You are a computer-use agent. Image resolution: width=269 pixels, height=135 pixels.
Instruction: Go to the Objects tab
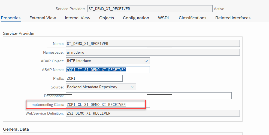[106, 18]
